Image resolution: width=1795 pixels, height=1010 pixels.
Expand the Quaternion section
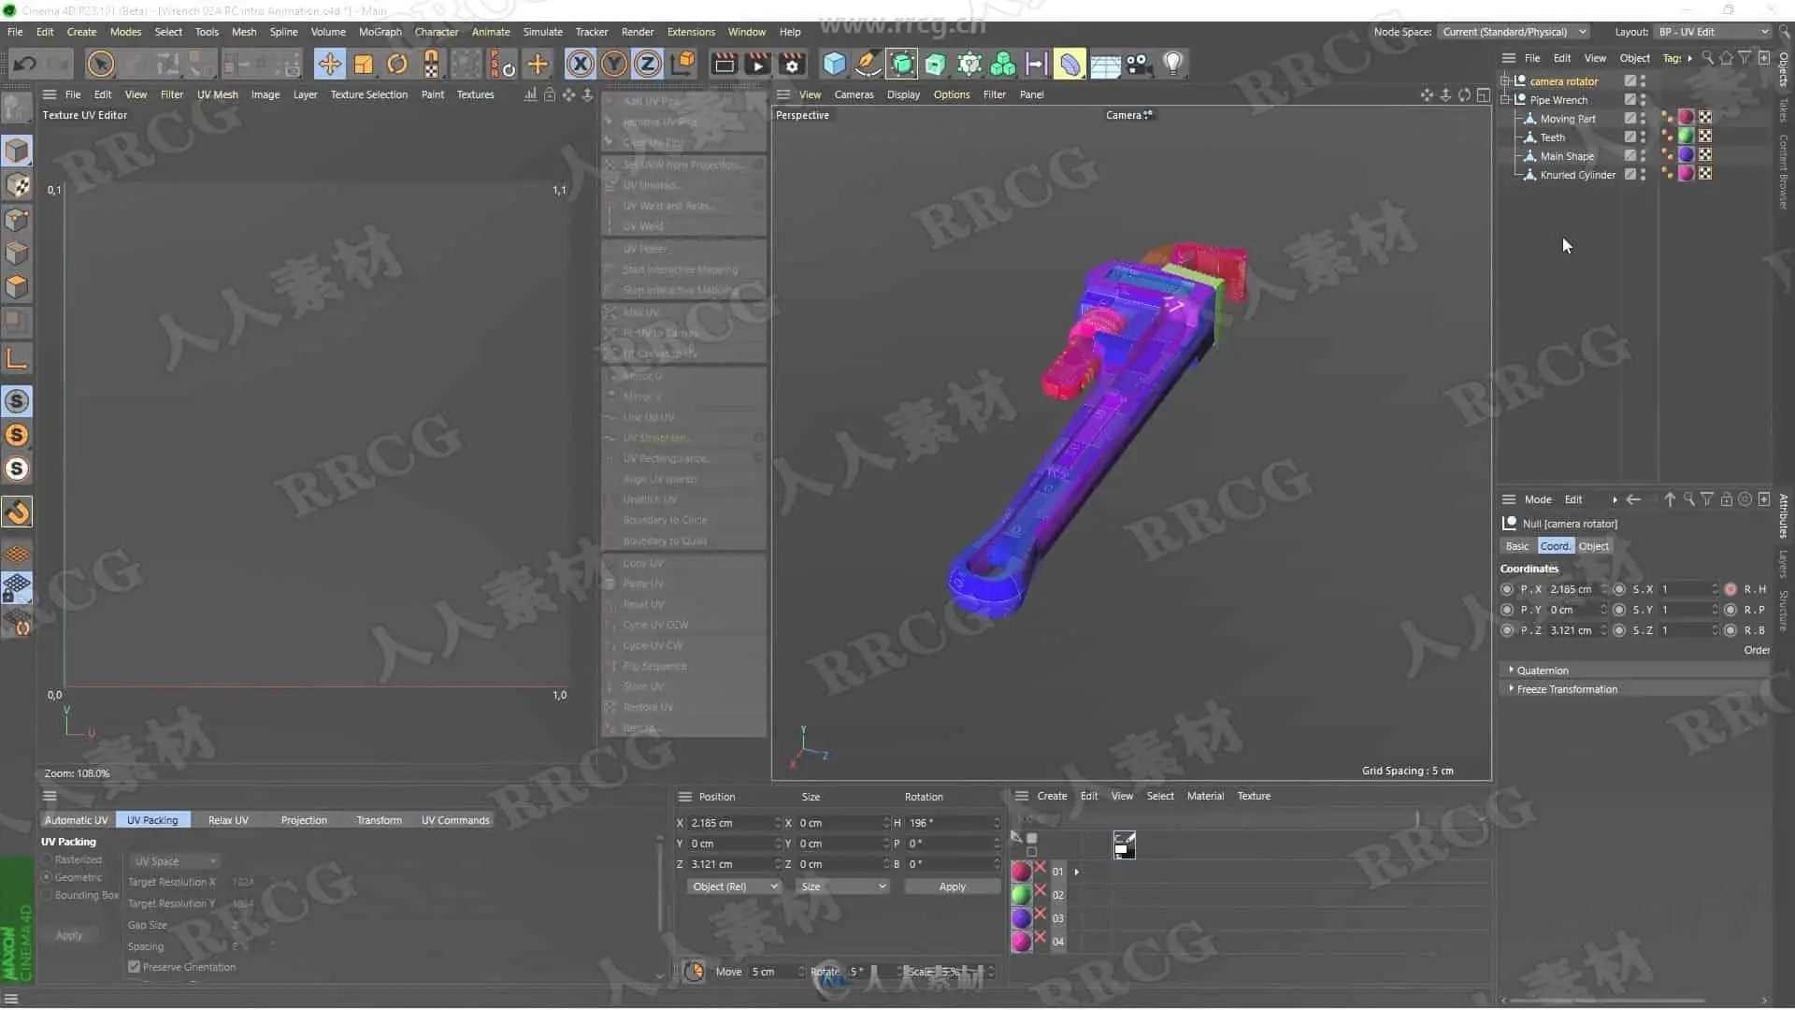[1542, 671]
